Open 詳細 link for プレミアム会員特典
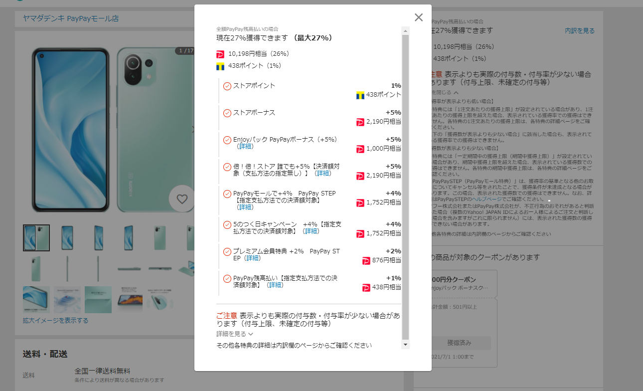This screenshot has width=643, height=391. (x=253, y=258)
